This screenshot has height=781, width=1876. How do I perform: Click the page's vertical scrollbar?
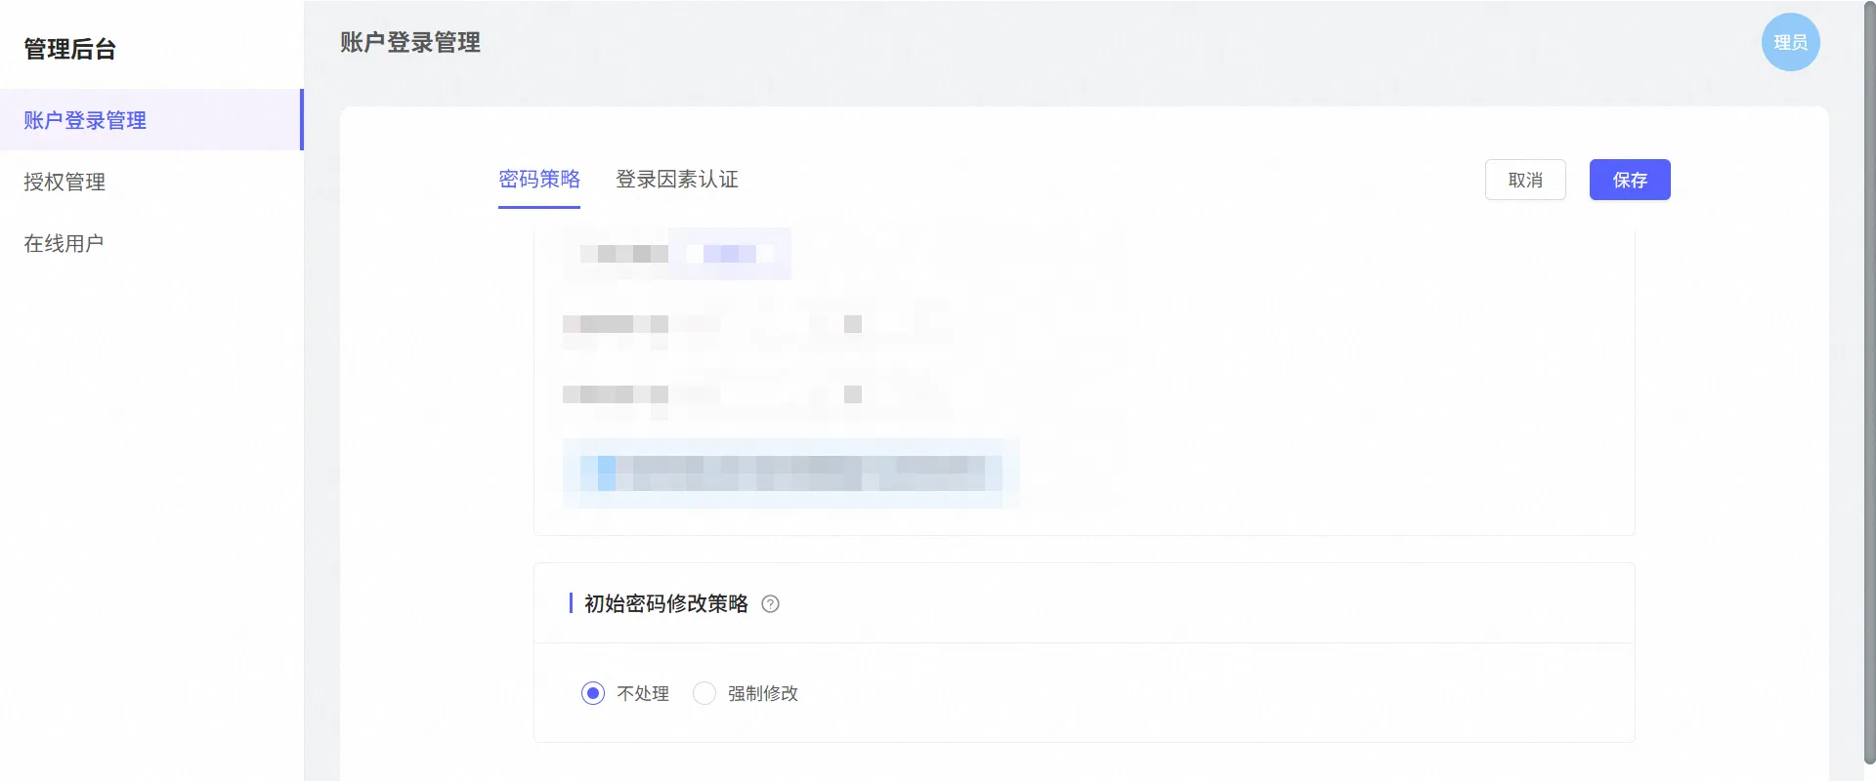coord(1869,383)
